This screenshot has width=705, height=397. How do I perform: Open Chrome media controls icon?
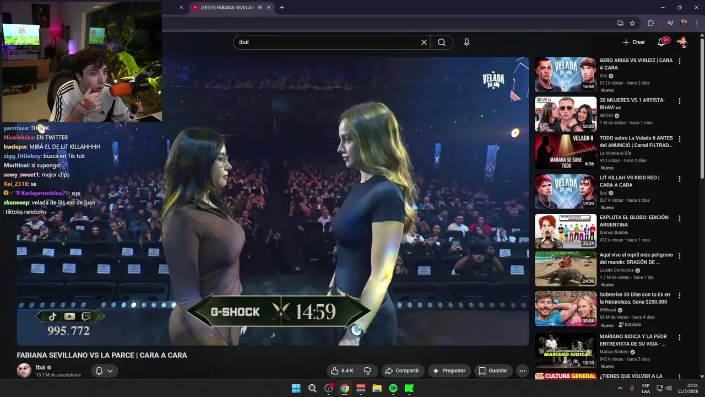click(x=670, y=23)
